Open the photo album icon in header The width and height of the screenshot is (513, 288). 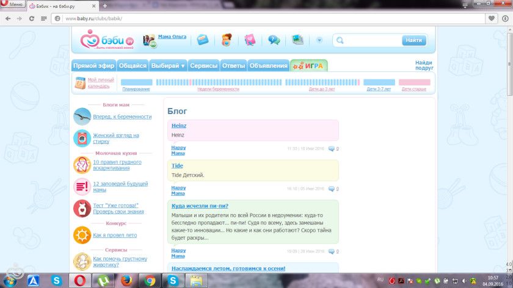pos(297,40)
